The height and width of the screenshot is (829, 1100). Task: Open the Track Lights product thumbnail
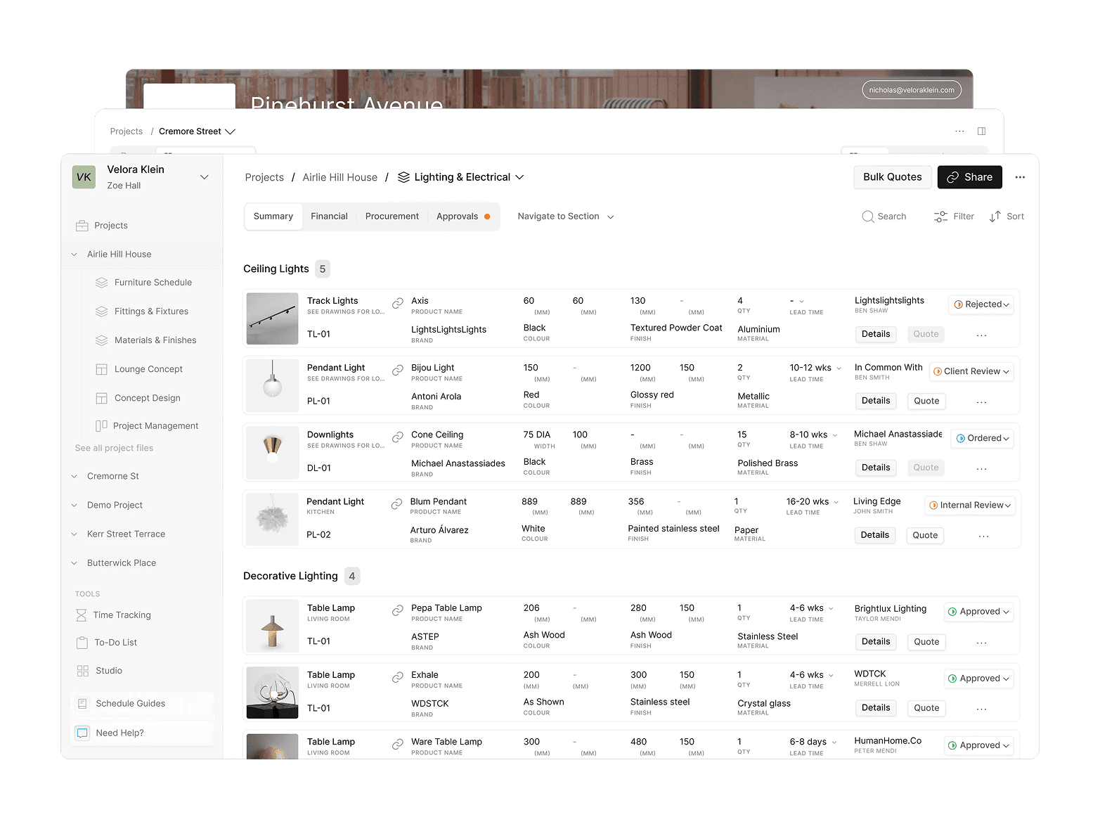point(273,319)
